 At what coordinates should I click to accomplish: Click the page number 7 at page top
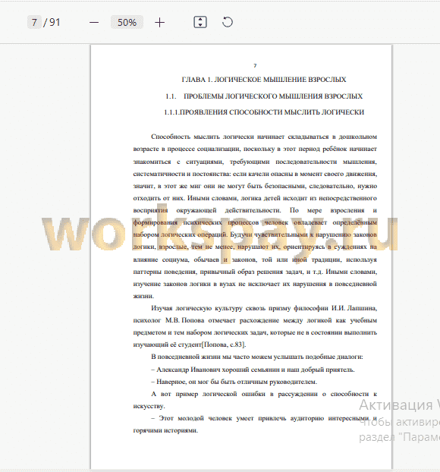255,65
